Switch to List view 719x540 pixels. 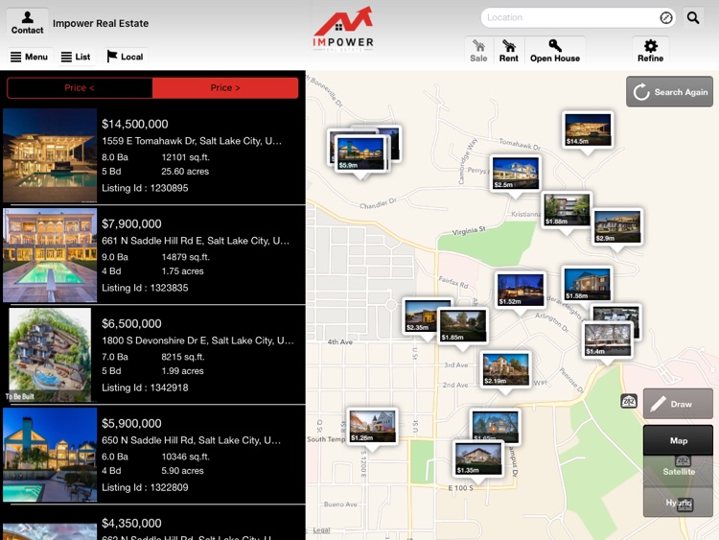point(76,57)
